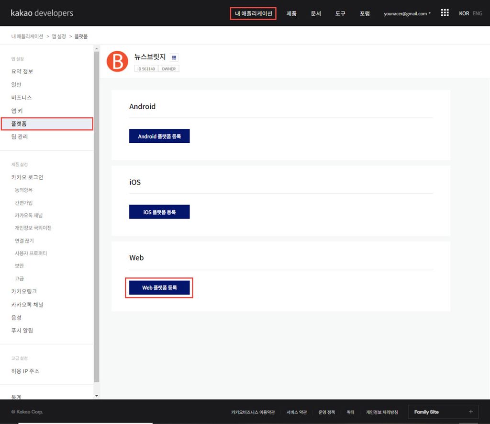This screenshot has width=490, height=424.
Task: Click the 뉴스브릿지 app name
Action: pos(150,57)
